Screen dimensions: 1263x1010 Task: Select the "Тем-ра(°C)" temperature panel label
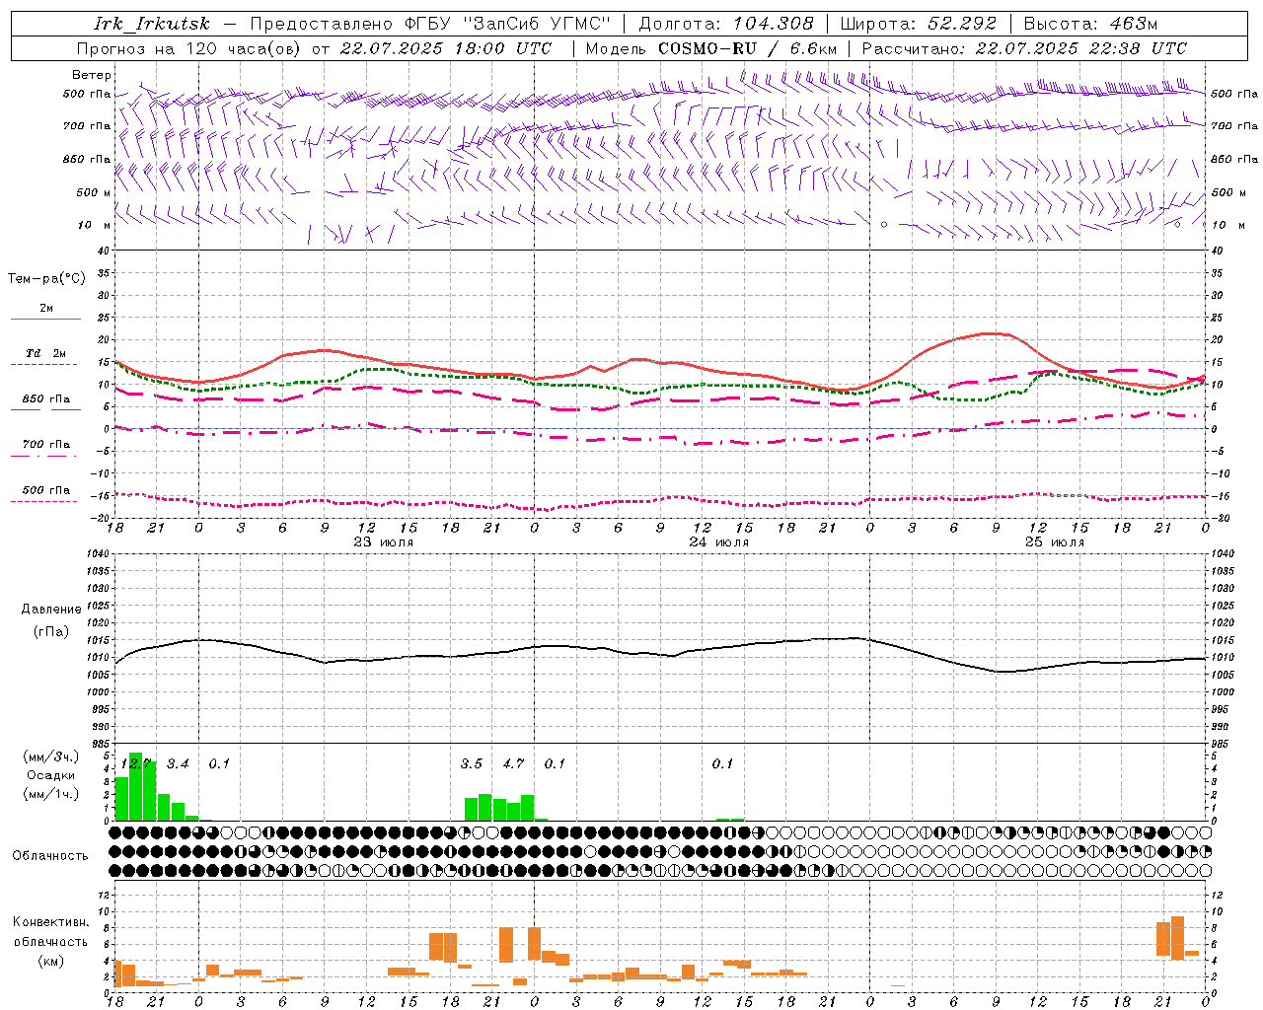tap(47, 279)
